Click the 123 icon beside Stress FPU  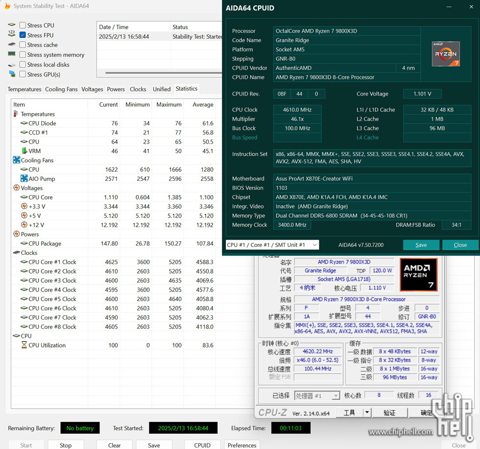click(12, 34)
